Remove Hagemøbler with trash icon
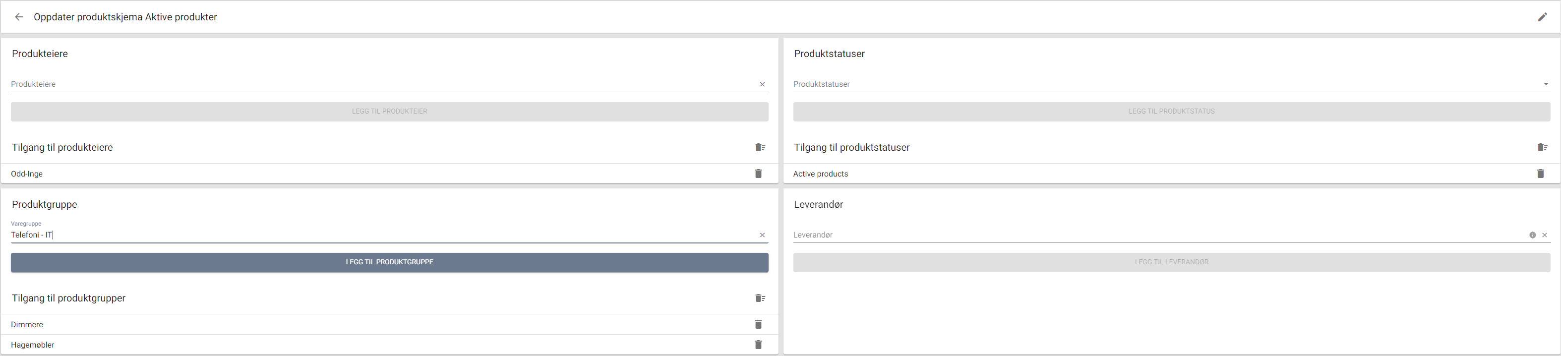Screen dimensions: 1561x356 point(758,345)
